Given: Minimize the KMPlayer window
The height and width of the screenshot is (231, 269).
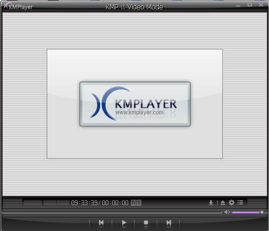Looking at the screenshot, I should click(x=238, y=6).
